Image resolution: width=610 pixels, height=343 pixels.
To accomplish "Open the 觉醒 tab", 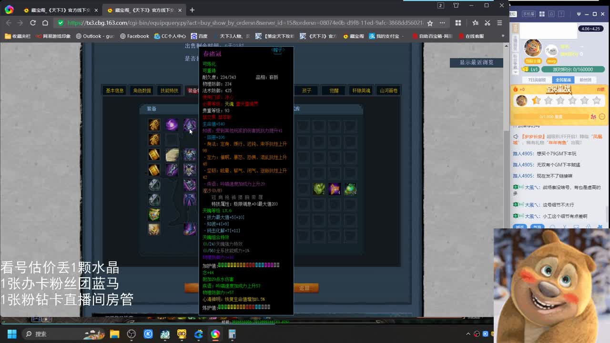I will click(x=334, y=91).
